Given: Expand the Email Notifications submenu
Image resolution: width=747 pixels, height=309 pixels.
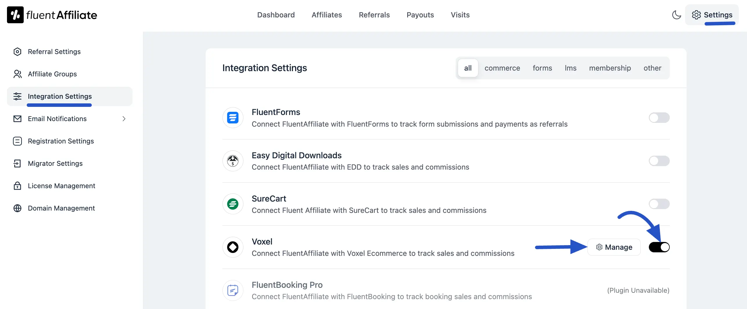Looking at the screenshot, I should 124,119.
